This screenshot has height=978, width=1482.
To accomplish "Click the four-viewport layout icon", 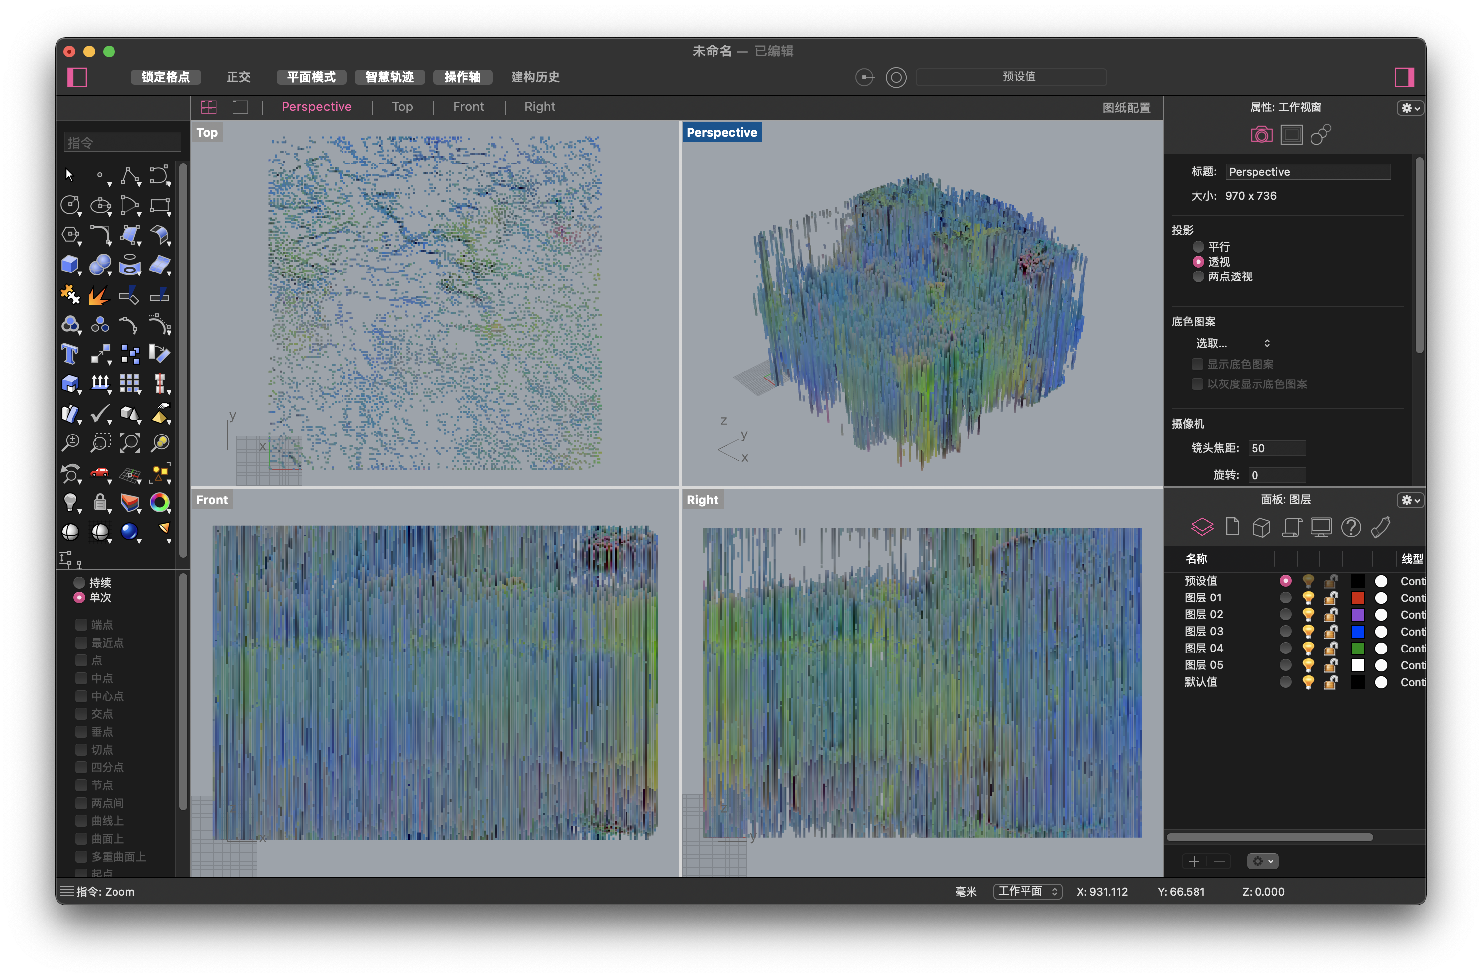I will pos(208,108).
